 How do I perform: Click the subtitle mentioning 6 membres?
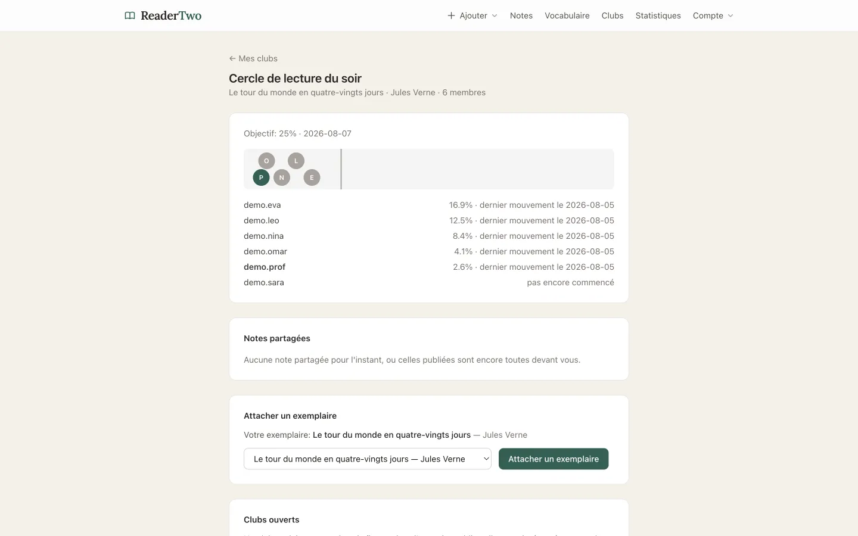tap(357, 92)
